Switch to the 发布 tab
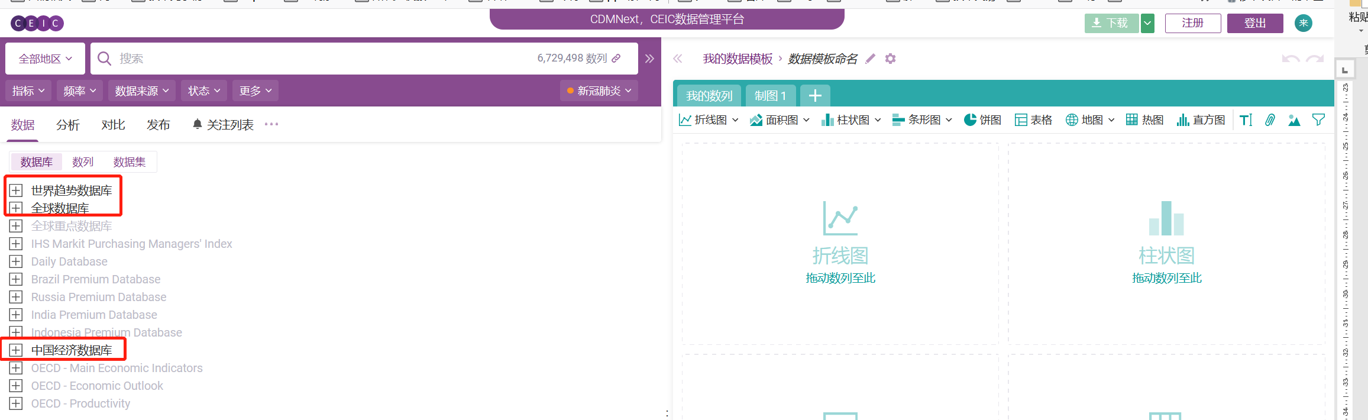The image size is (1368, 420). (x=159, y=125)
